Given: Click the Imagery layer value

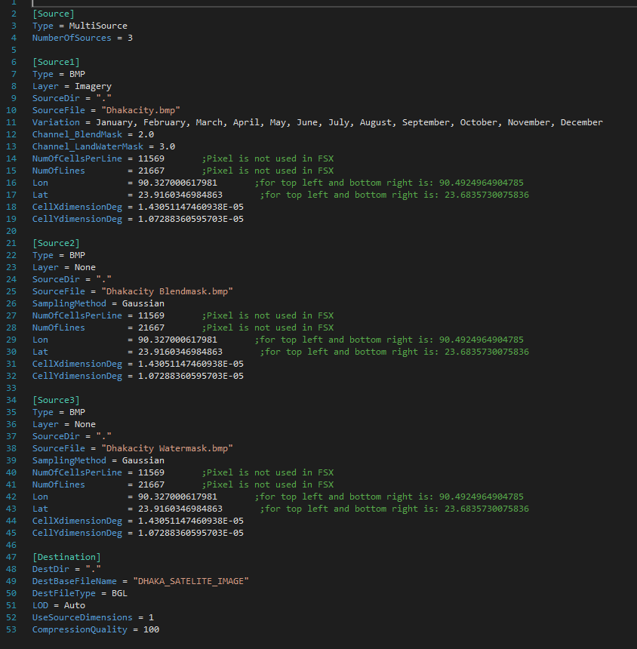Looking at the screenshot, I should click(93, 86).
